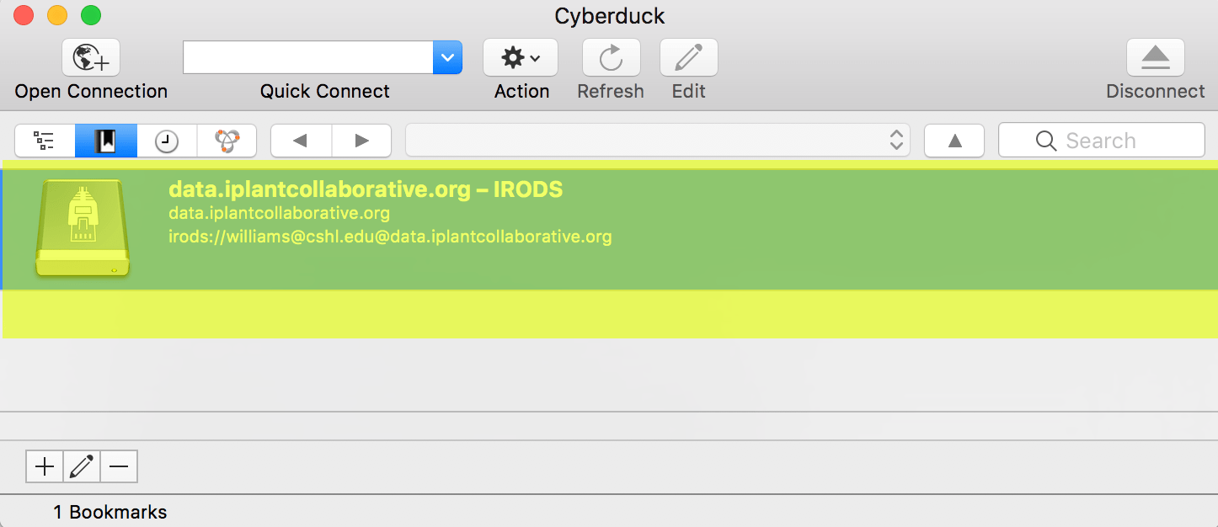Open the path selector stepper control
Screen dimensions: 1218x527
897,140
